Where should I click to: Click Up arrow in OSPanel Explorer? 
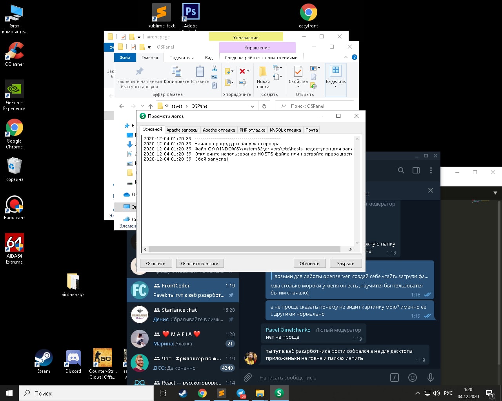pos(151,106)
